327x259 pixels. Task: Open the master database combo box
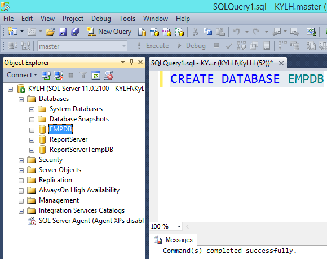coord(82,46)
